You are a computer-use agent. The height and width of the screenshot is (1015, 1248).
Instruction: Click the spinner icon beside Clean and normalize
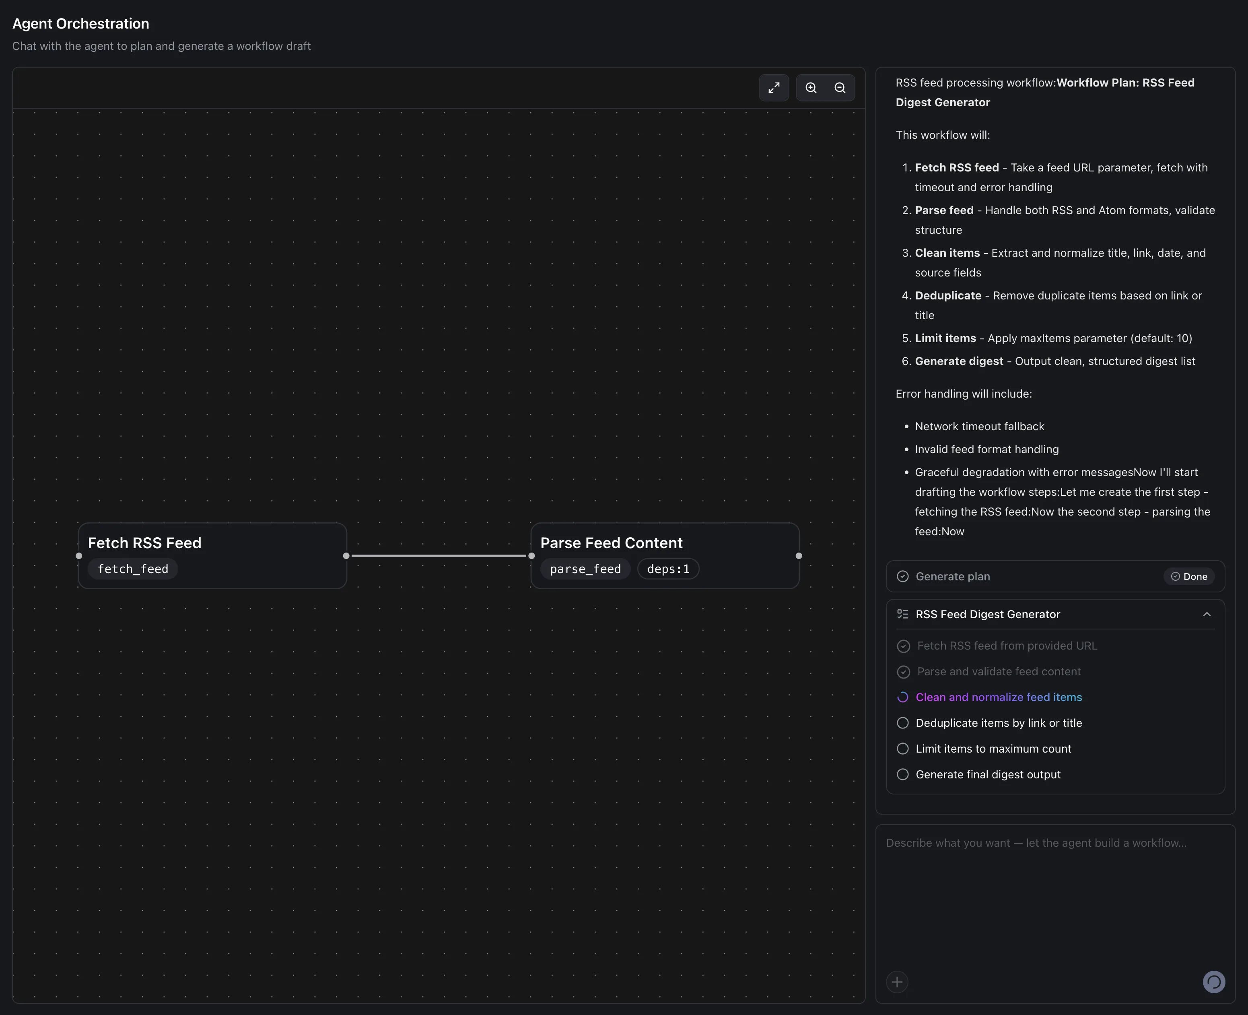point(902,697)
